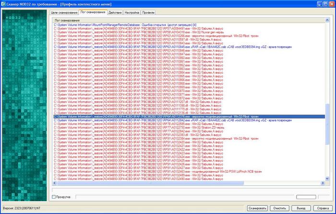336x214 pixels.
Task: Click the scroll down arrow of the log
Action: click(327, 179)
